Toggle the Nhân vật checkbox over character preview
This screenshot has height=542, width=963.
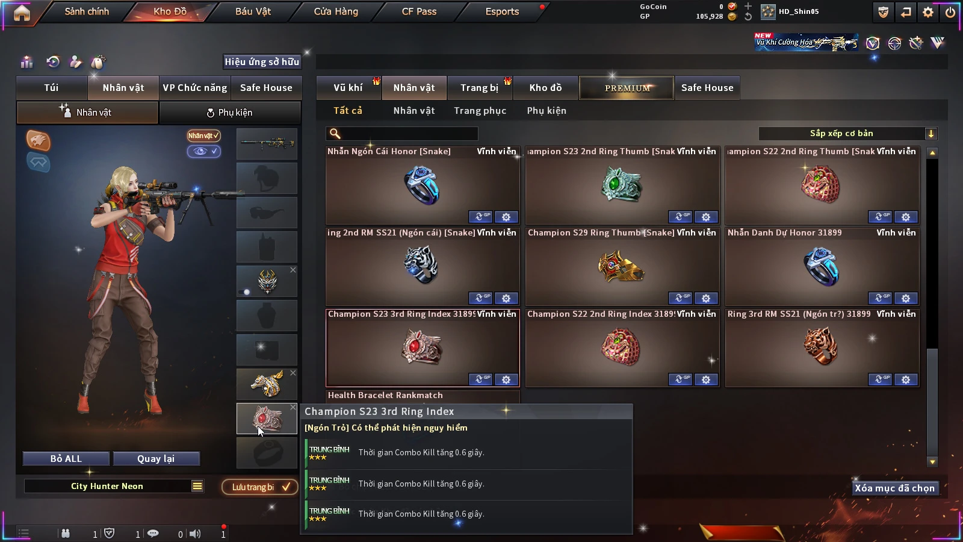[x=203, y=135]
